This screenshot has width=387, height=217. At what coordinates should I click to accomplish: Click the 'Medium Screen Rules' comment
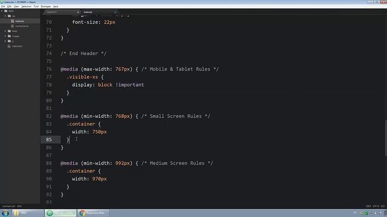tap(177, 163)
